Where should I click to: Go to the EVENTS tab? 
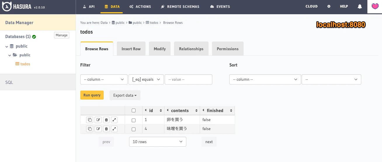point(220,6)
